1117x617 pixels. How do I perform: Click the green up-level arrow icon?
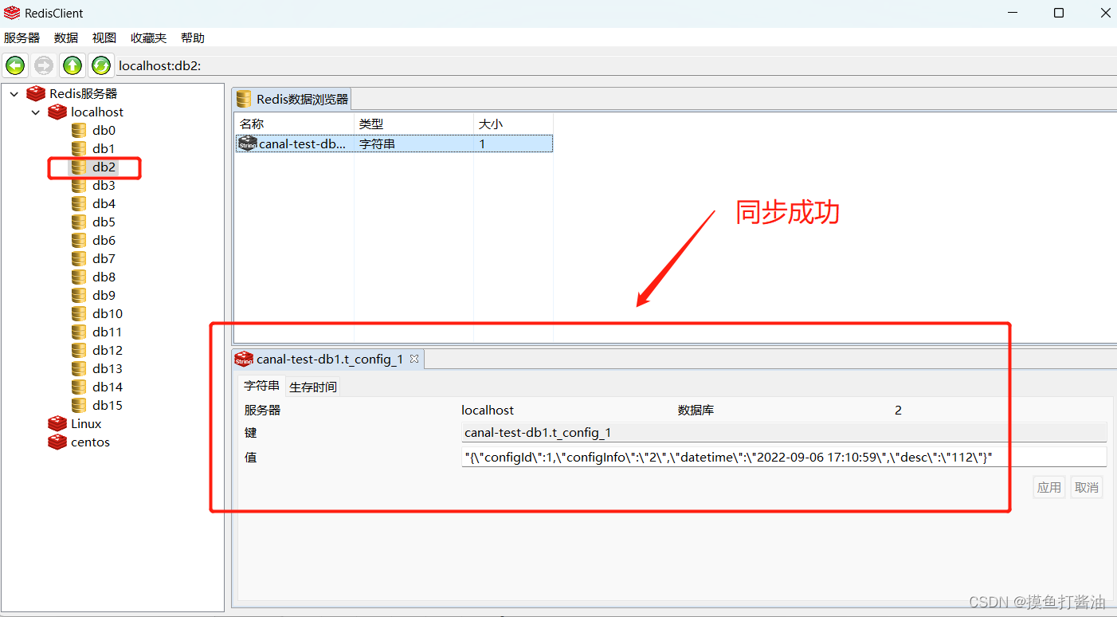[73, 65]
